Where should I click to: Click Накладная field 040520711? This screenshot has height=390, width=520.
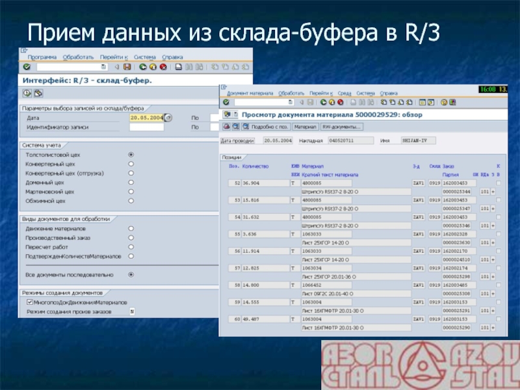pos(351,140)
